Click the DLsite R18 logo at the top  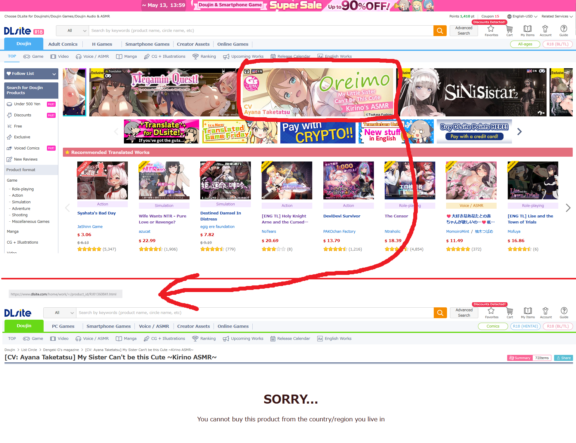pyautogui.click(x=24, y=31)
